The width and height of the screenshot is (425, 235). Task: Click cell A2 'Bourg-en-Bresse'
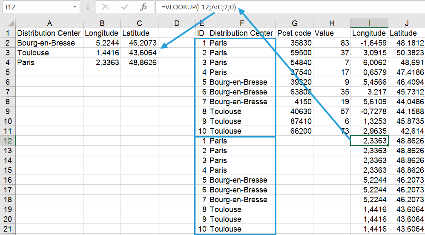(49, 43)
